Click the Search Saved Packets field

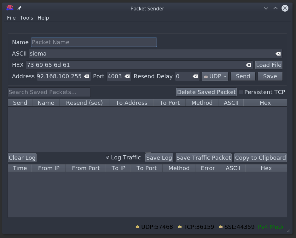pyautogui.click(x=49, y=92)
